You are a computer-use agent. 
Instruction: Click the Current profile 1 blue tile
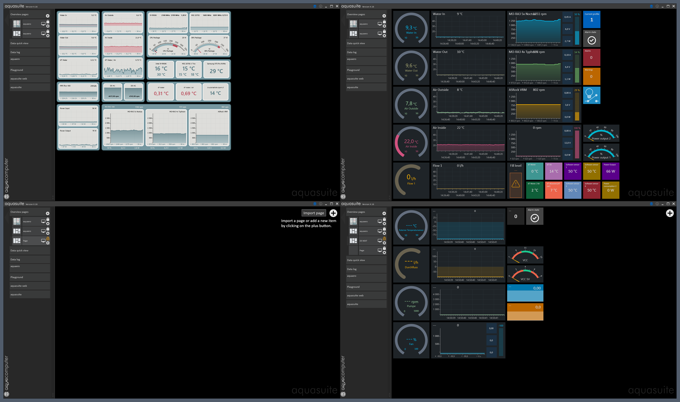point(591,20)
